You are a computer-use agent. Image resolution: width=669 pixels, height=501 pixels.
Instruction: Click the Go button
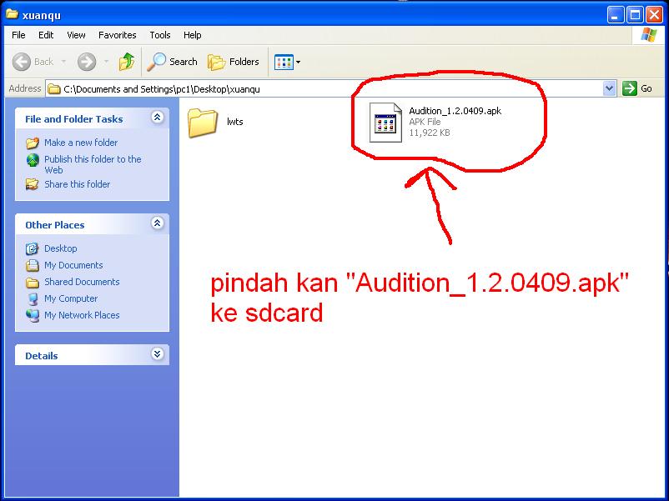point(637,88)
